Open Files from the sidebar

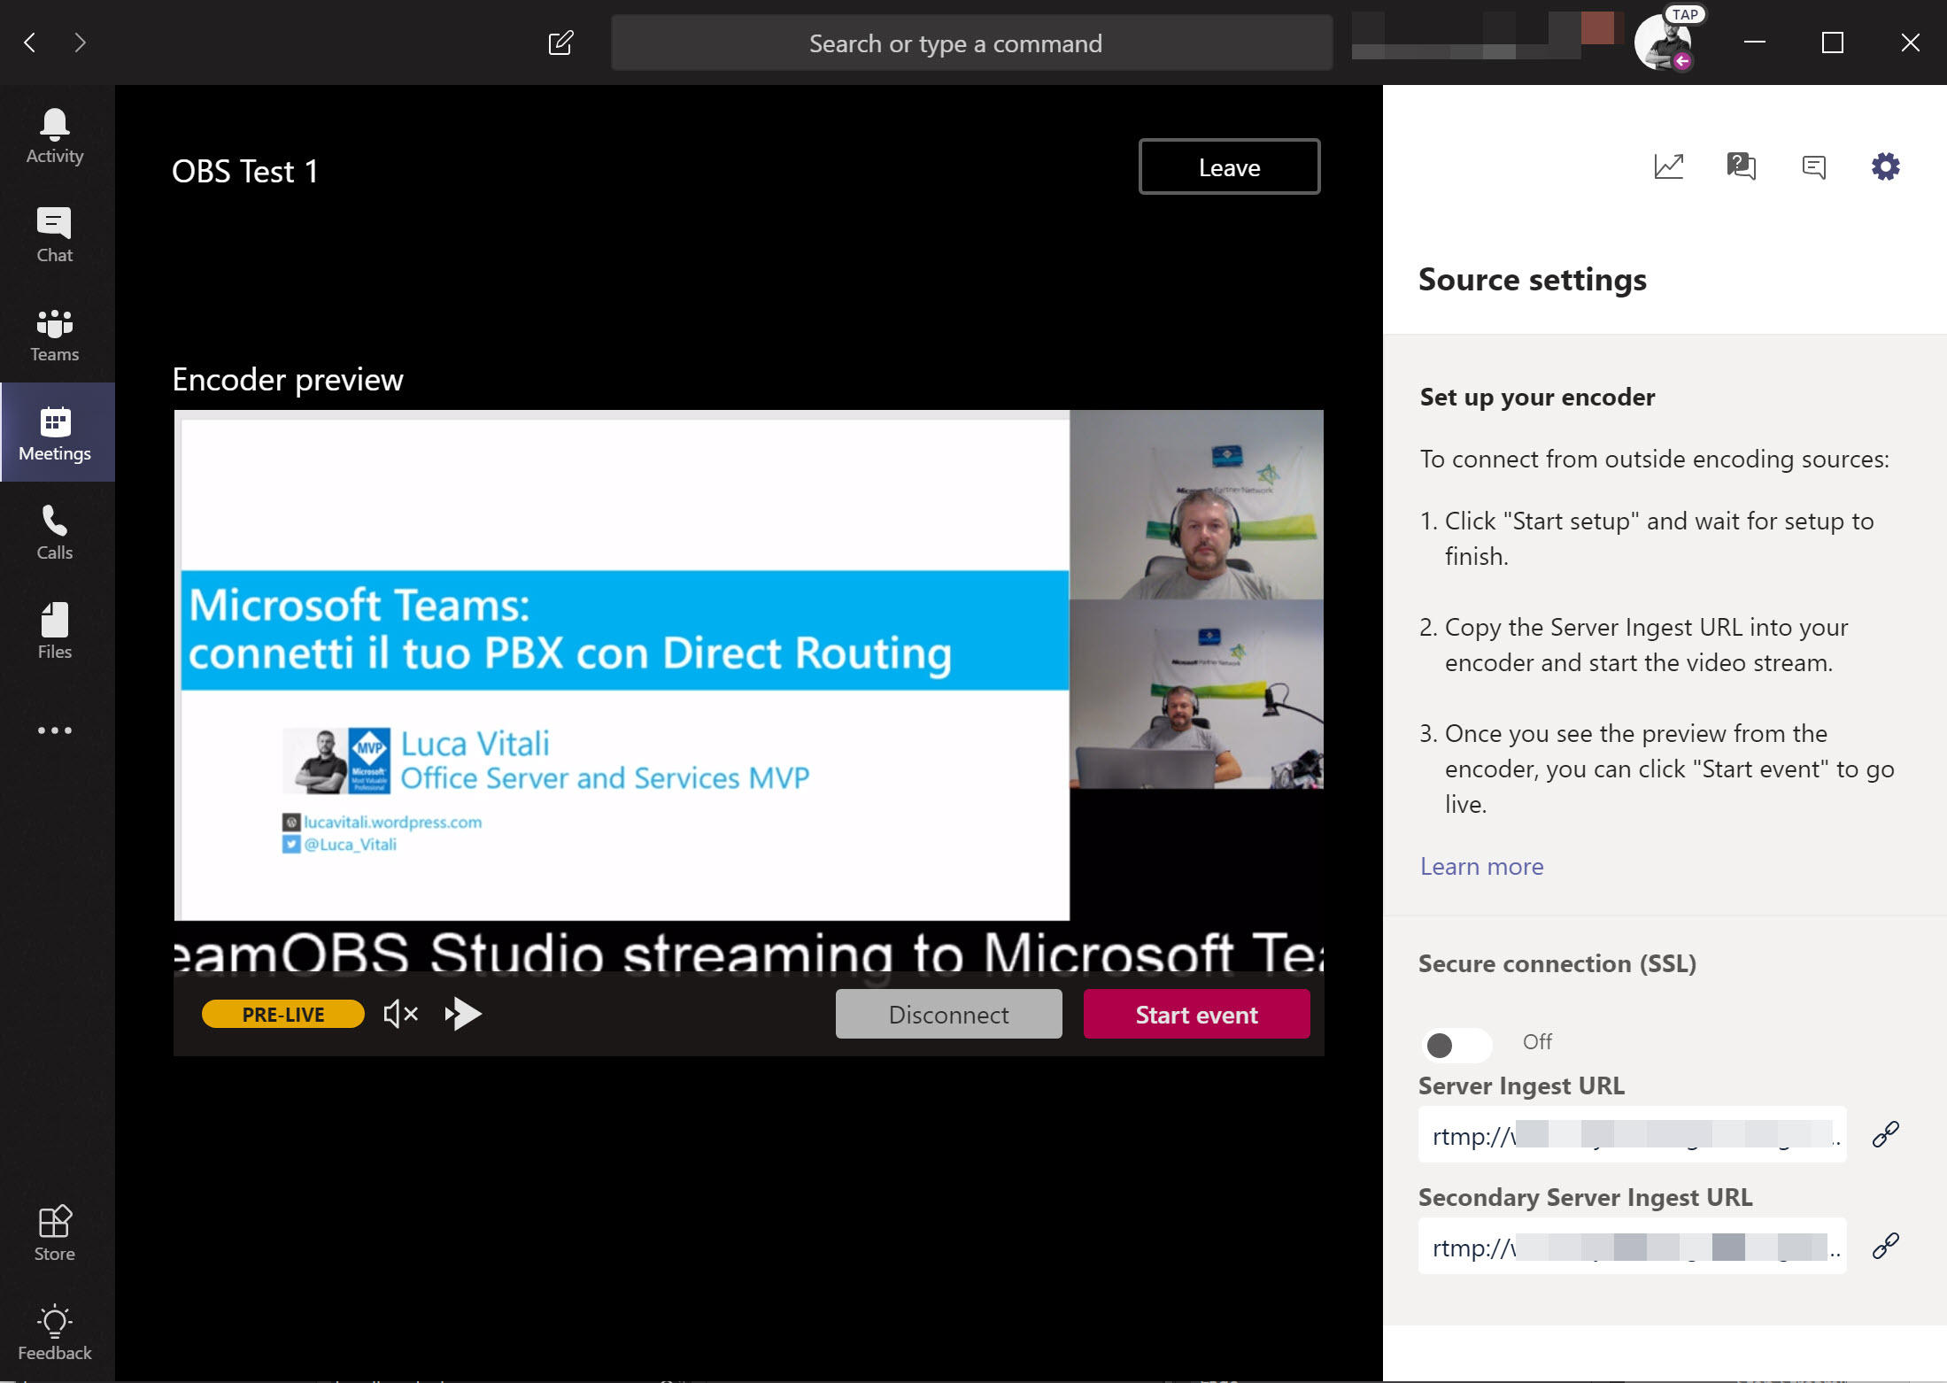pos(53,630)
